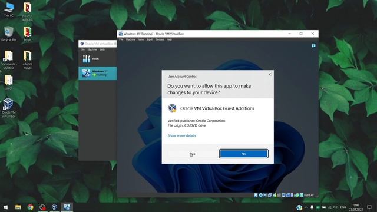Image resolution: width=377 pixels, height=212 pixels.
Task: Open the taskbar clock and date
Action: [x=356, y=207]
